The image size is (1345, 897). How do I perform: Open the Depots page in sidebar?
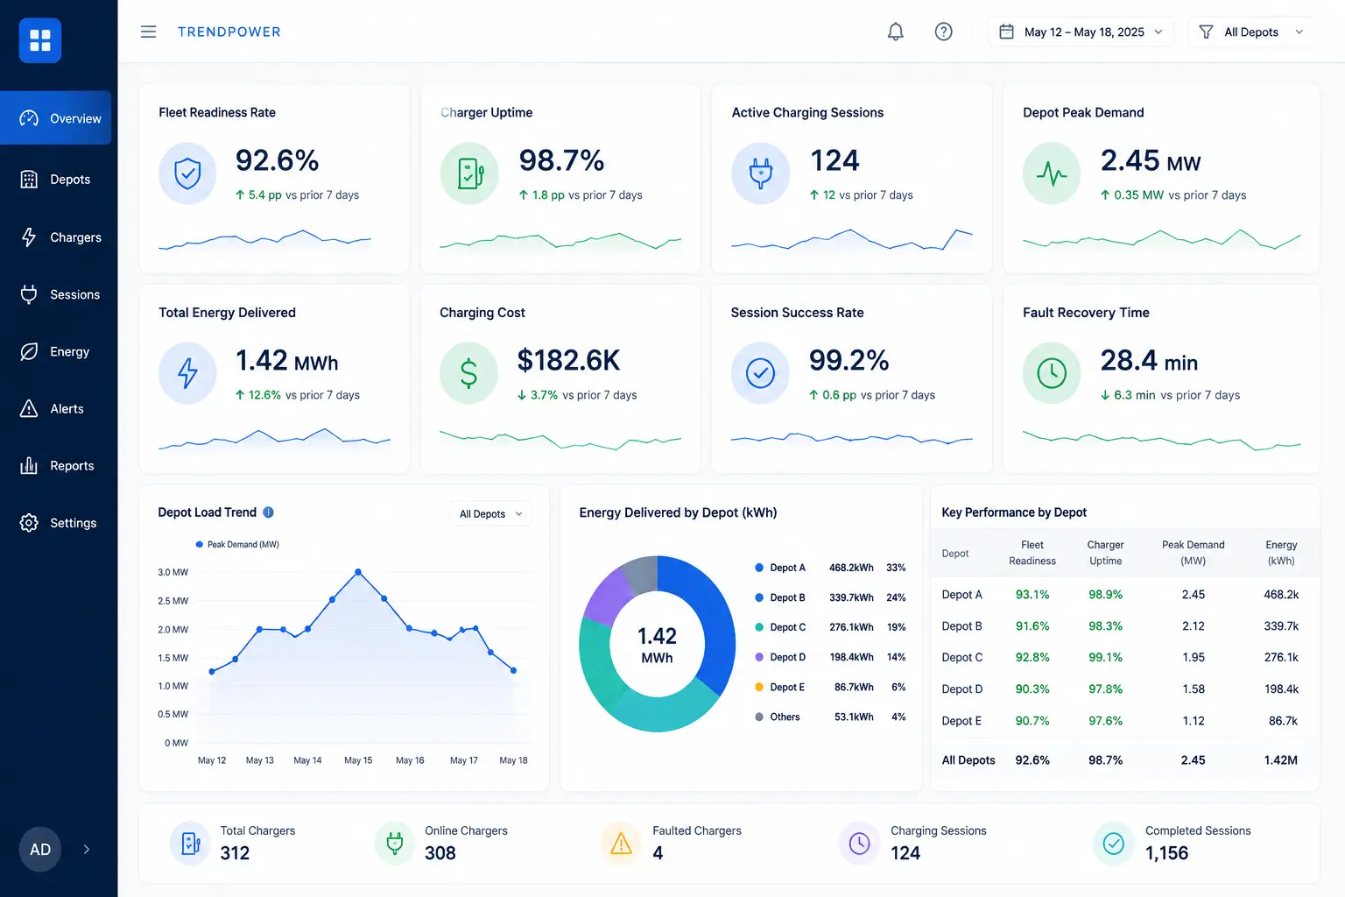pyautogui.click(x=56, y=180)
